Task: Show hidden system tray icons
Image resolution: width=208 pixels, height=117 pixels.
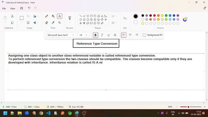Action: 158,113
